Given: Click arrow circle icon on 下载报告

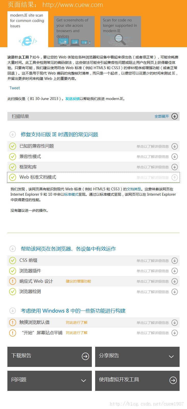Looking at the screenshot, I should point(85,356).
